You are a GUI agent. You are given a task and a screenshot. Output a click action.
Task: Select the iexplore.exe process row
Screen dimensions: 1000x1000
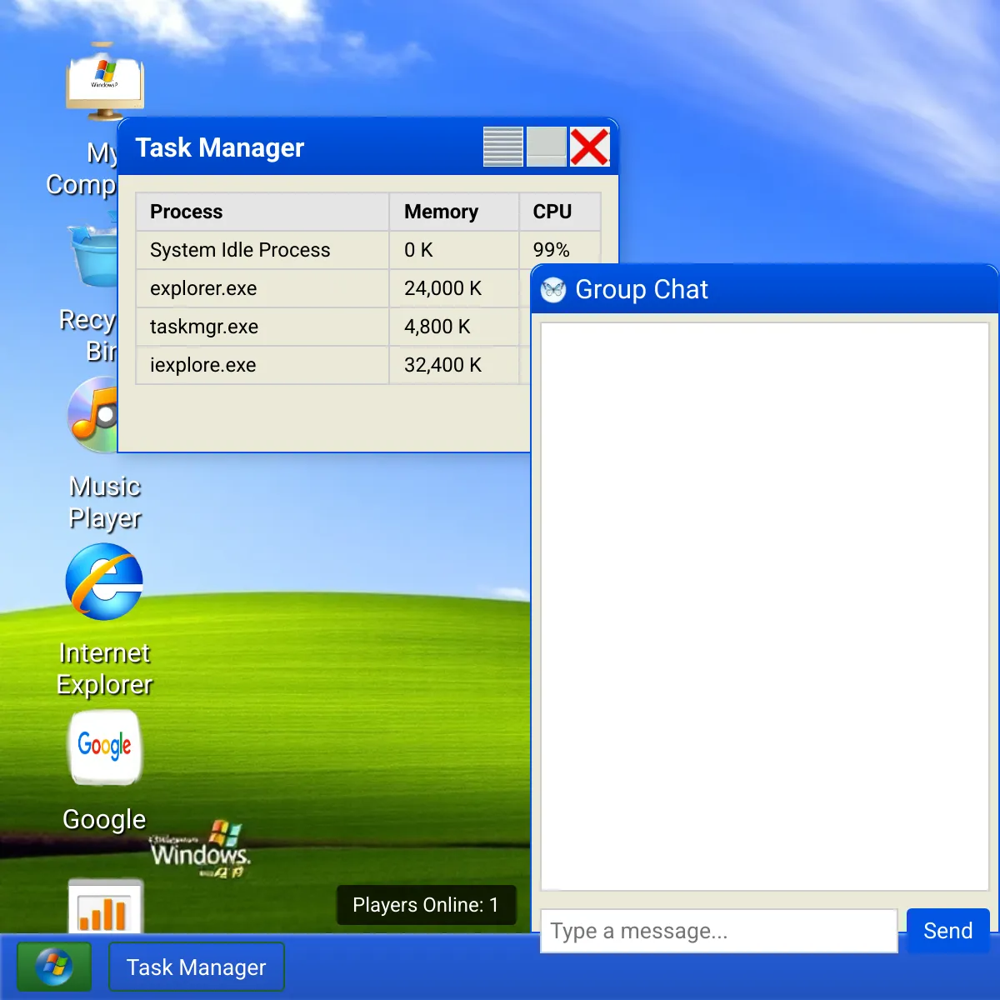click(261, 365)
